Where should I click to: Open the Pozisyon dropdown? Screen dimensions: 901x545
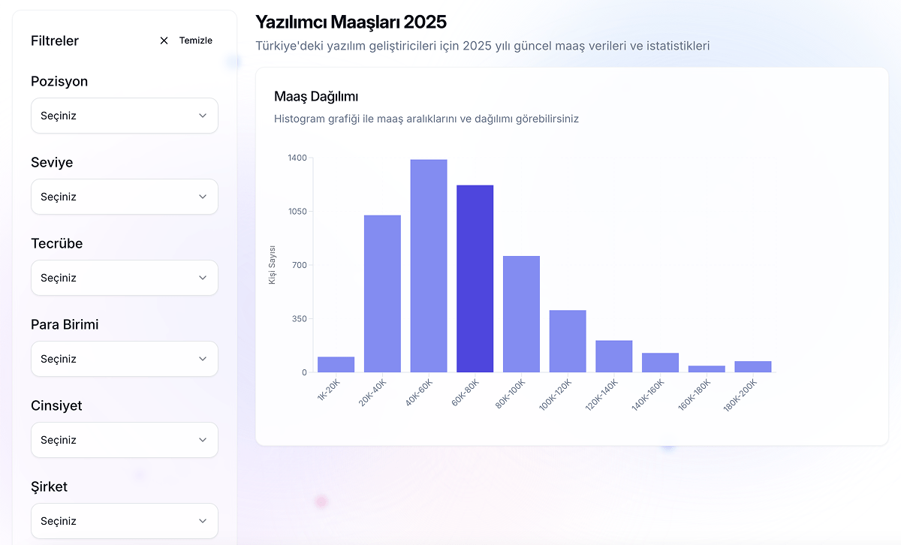(124, 116)
